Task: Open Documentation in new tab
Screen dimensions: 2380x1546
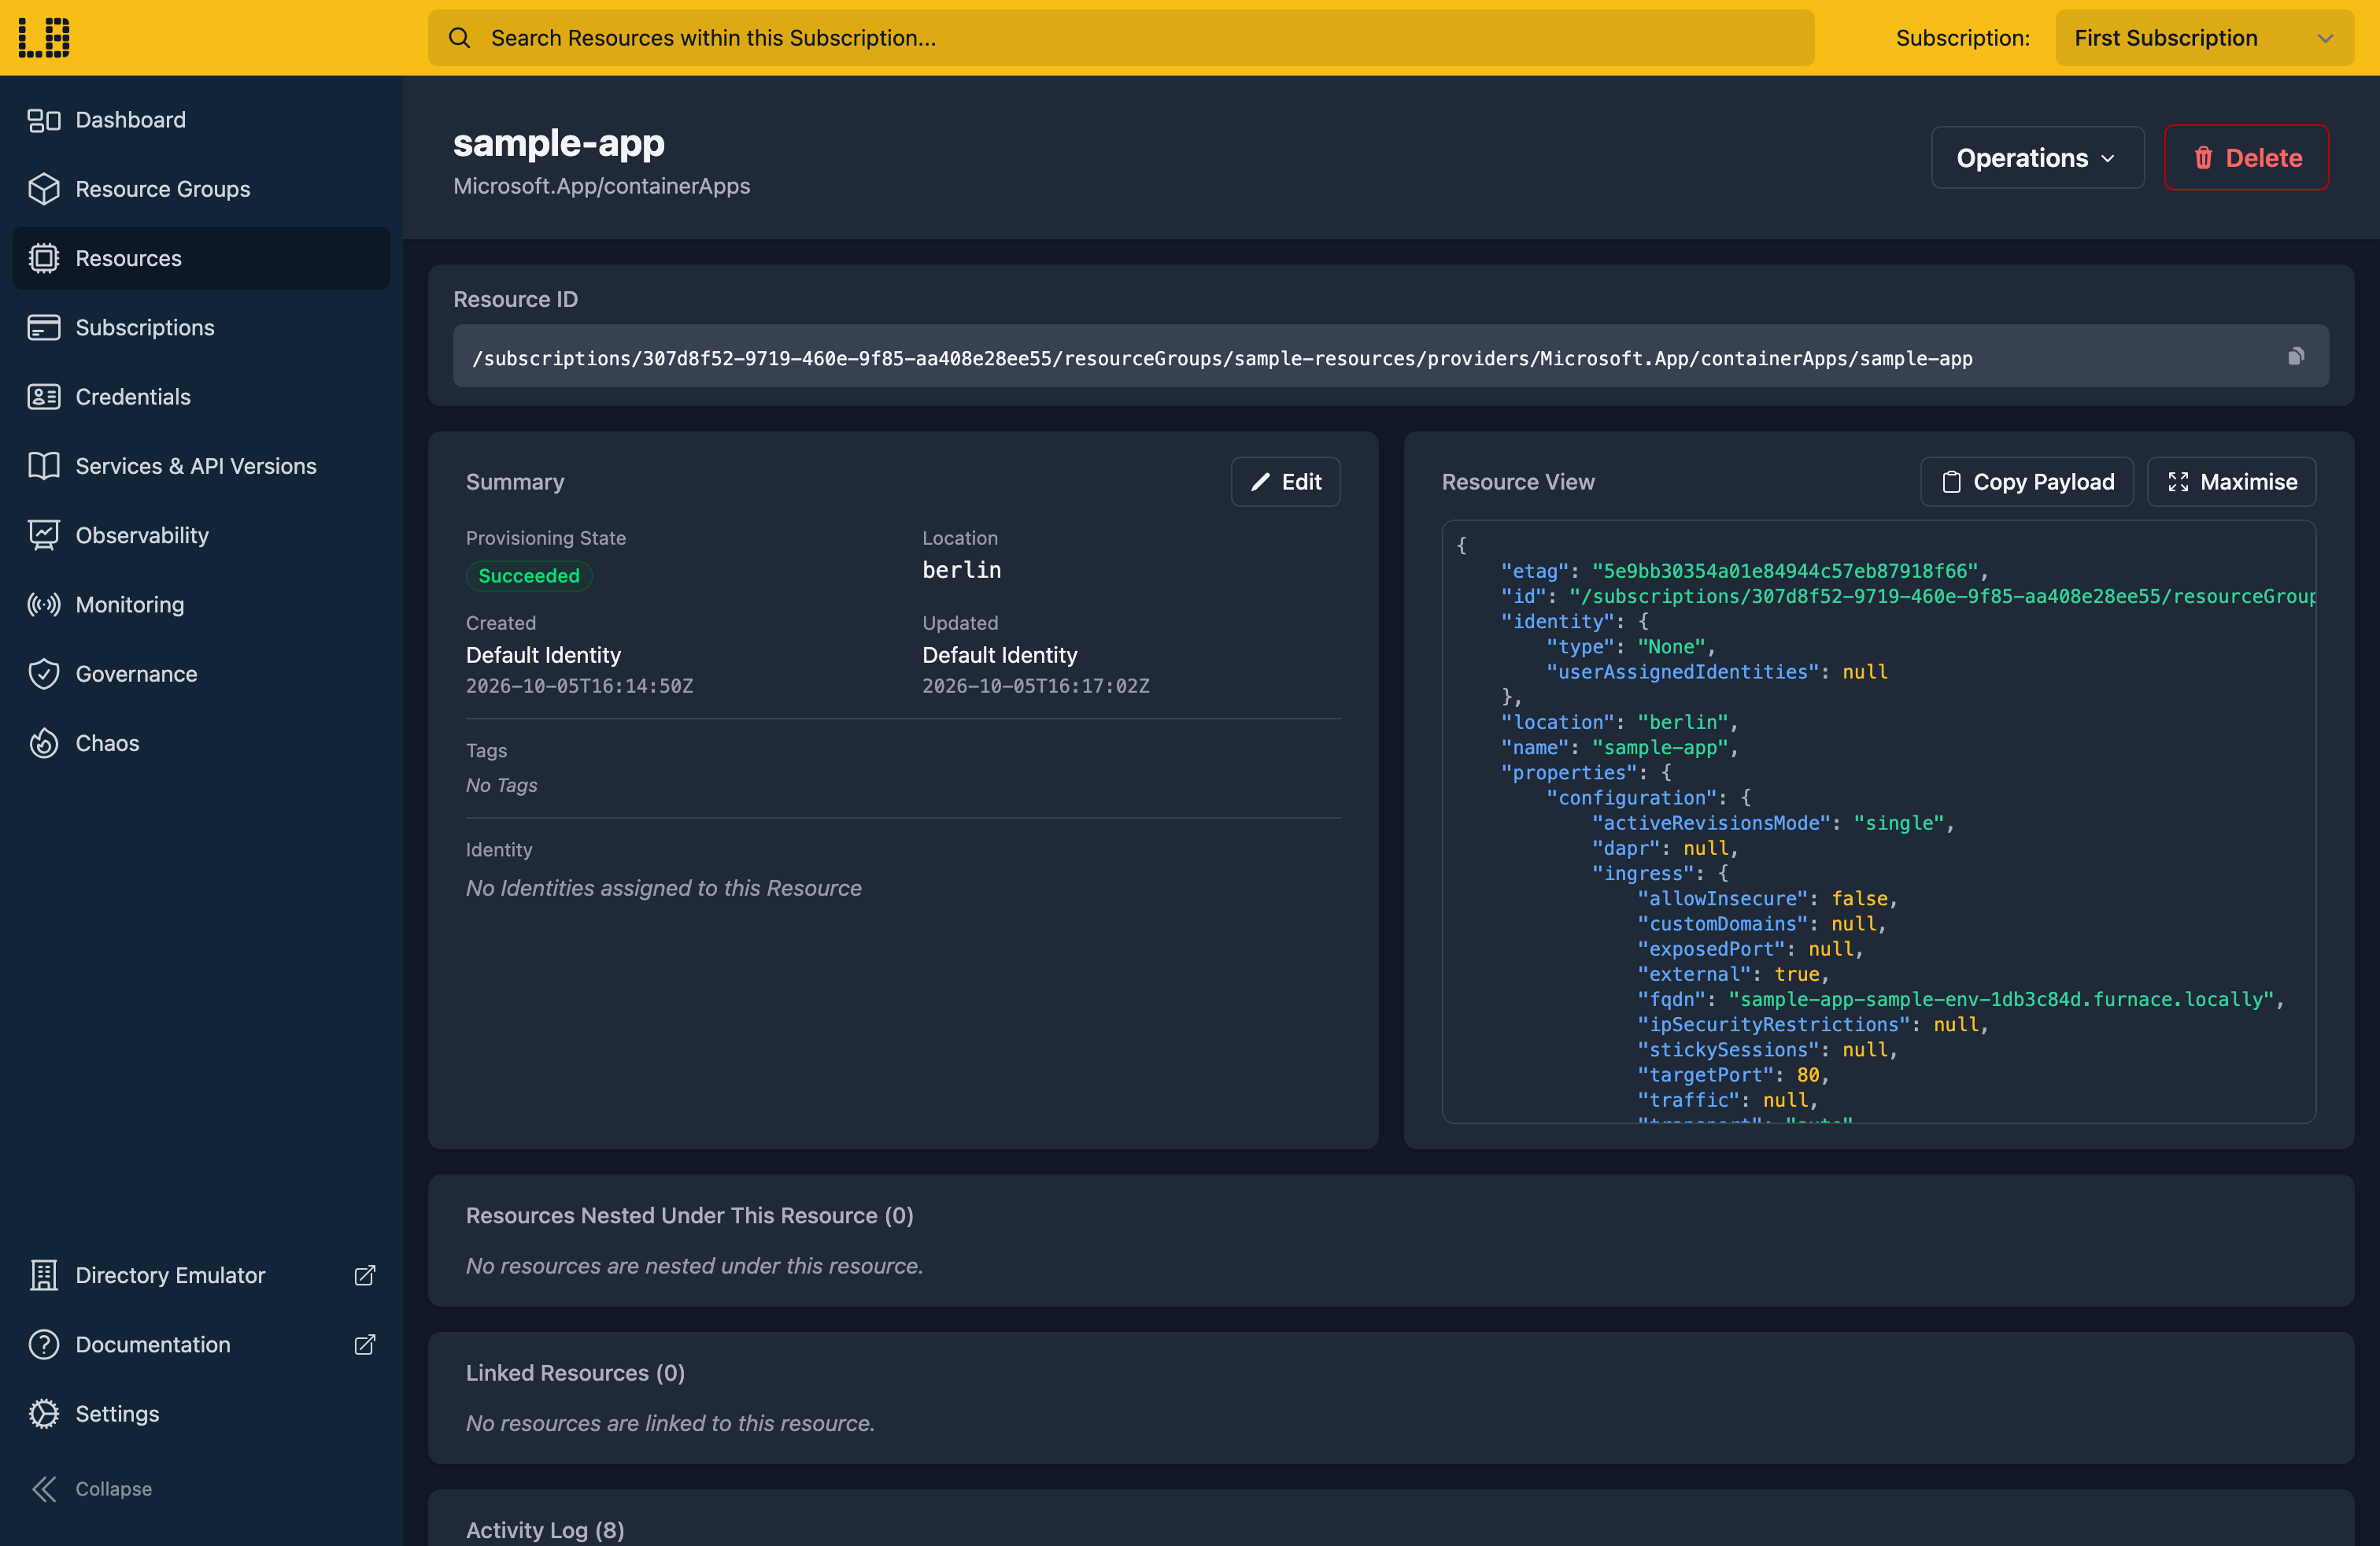Action: pyautogui.click(x=201, y=1344)
